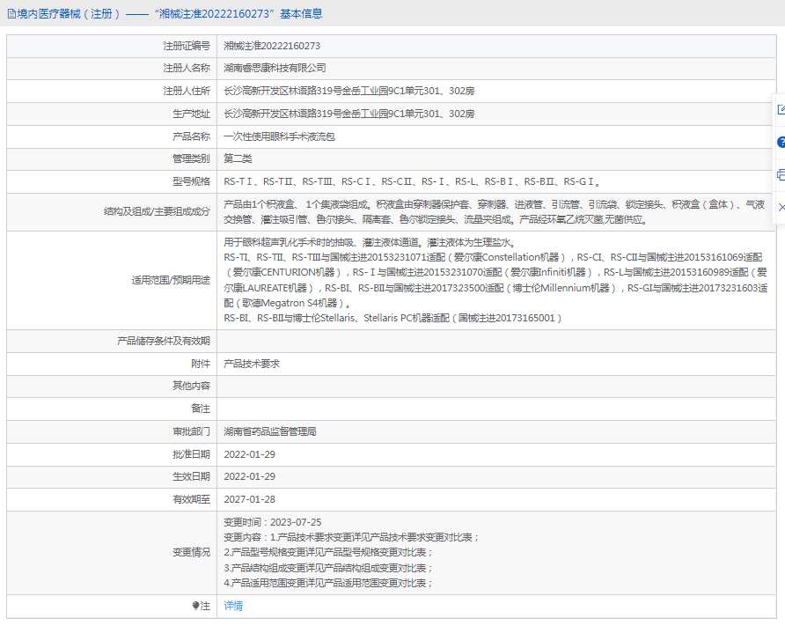The width and height of the screenshot is (785, 626).
Task: Click the print icon on right sidebar
Action: pos(780,174)
